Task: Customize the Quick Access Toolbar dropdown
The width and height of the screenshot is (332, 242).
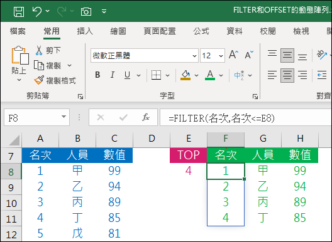Action: point(104,11)
